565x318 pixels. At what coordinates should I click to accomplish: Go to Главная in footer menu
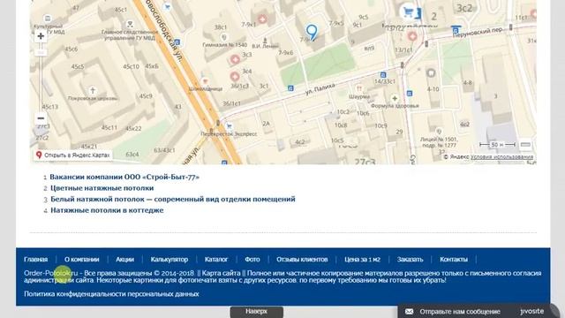tap(35, 259)
